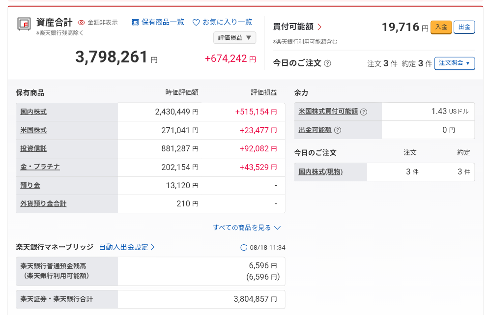Image resolution: width=489 pixels, height=315 pixels.
Task: Click 外貨預り金合計 amount 210
Action: coord(183,203)
